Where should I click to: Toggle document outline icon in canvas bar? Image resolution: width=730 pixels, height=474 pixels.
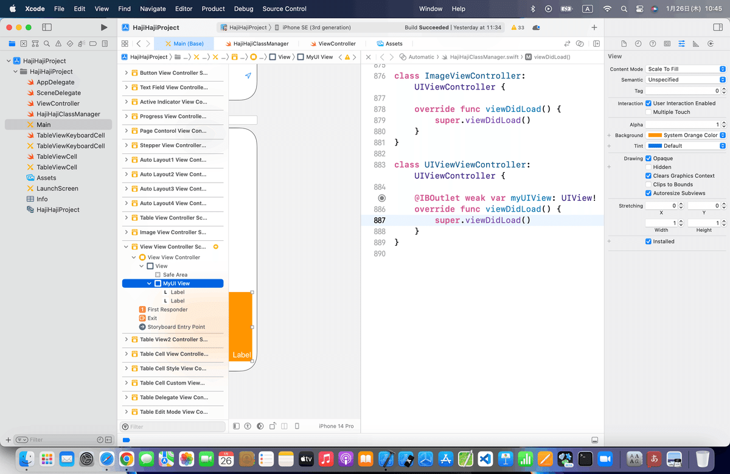click(236, 427)
